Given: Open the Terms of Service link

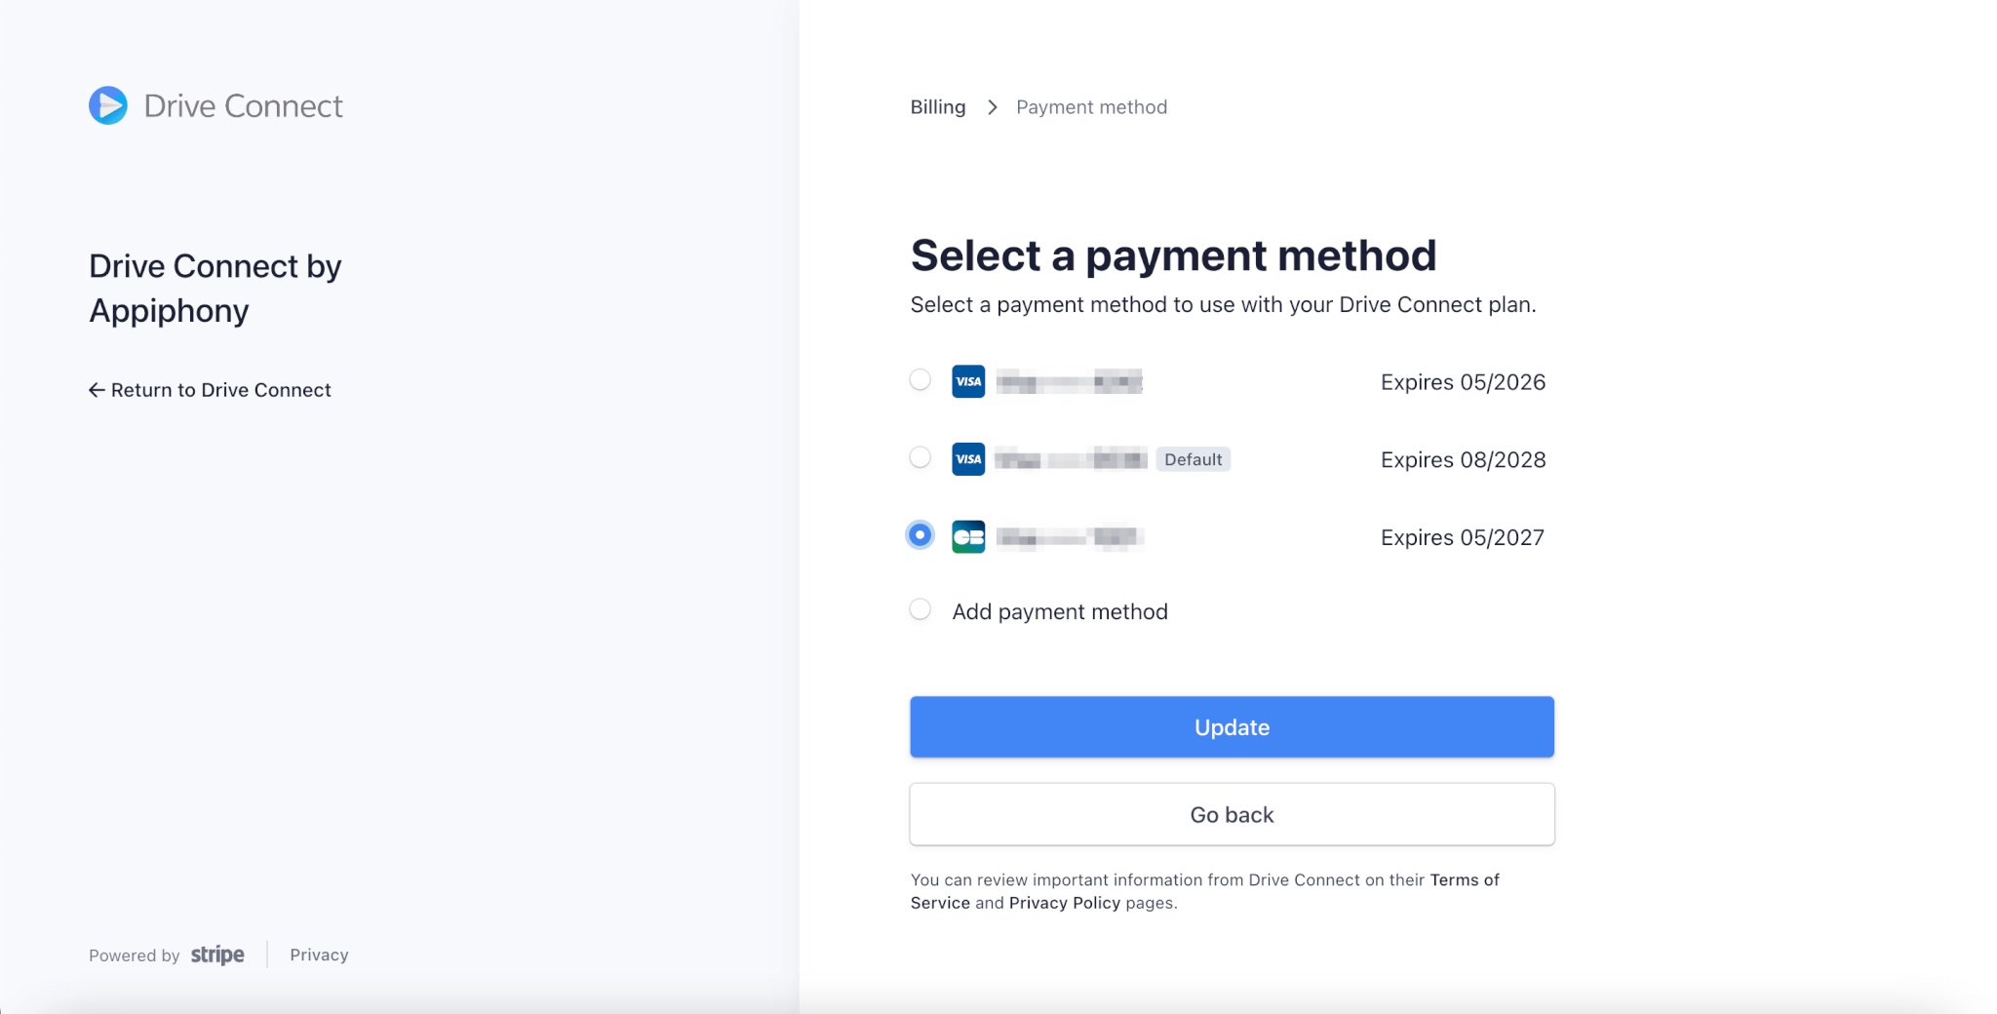Looking at the screenshot, I should point(1205,891).
